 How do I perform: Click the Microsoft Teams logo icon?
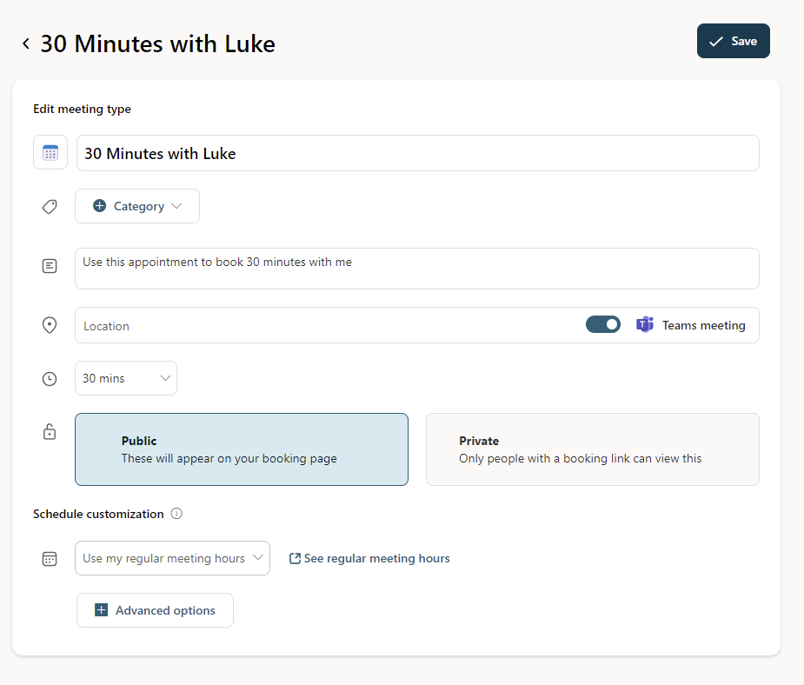[x=644, y=325]
